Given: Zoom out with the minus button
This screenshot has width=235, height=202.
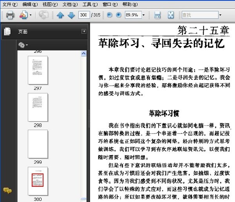Looking at the screenshot, I should coord(109,15).
